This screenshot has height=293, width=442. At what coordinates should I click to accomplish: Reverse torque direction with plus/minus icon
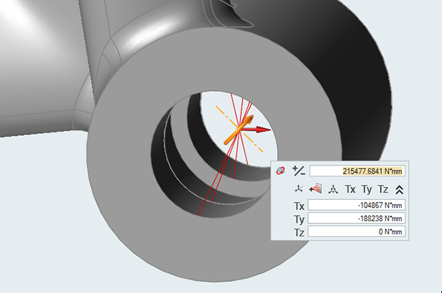pyautogui.click(x=298, y=170)
